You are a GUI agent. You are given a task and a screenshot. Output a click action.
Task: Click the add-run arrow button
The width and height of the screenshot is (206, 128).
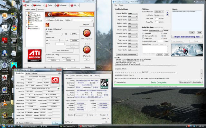pos(167,13)
